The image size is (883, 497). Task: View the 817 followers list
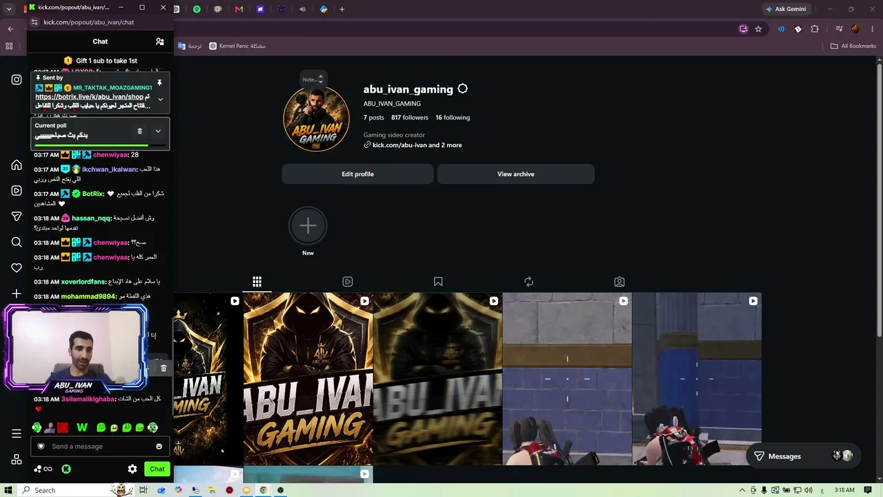(410, 117)
